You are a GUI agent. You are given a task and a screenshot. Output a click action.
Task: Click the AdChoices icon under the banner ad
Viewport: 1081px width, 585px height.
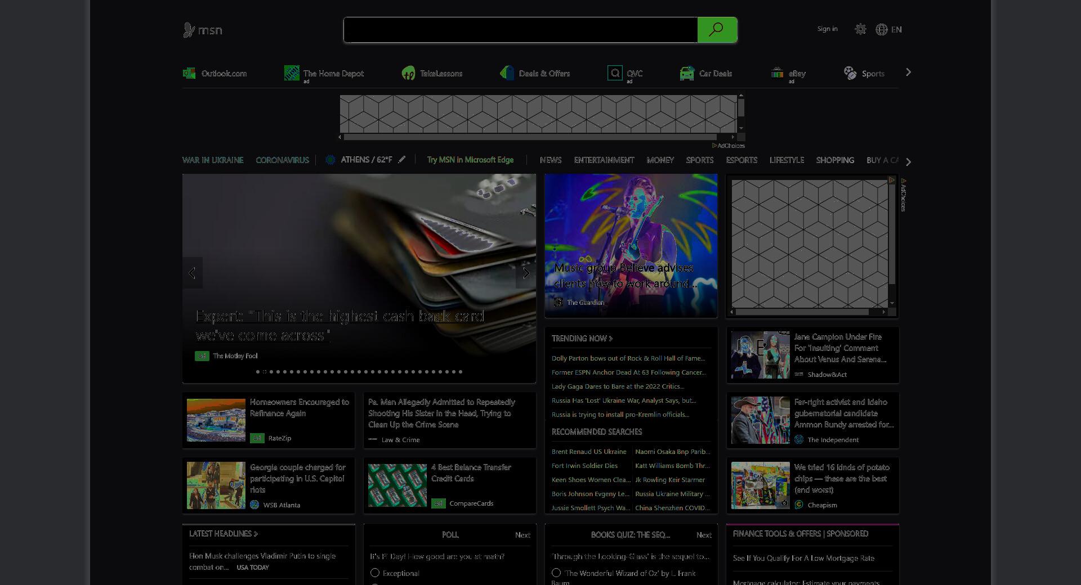[714, 146]
